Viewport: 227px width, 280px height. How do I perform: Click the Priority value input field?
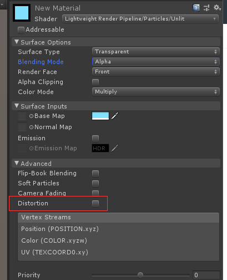tap(206, 275)
